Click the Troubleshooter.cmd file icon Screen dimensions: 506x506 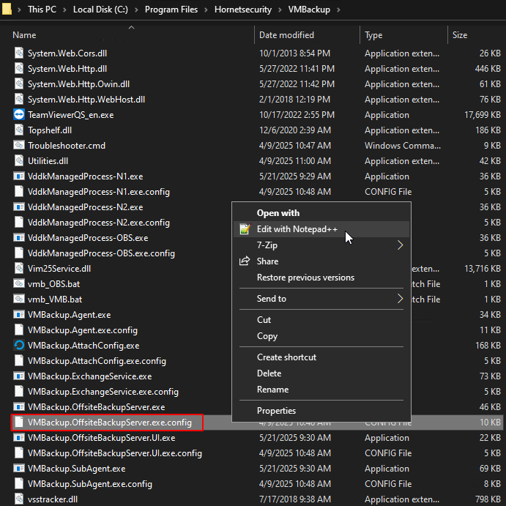(19, 146)
